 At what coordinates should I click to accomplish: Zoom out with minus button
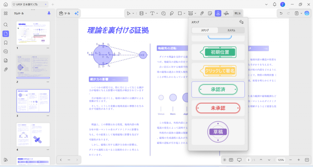pos(291,160)
